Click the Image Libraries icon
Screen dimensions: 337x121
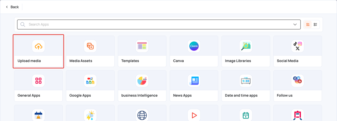click(246, 46)
